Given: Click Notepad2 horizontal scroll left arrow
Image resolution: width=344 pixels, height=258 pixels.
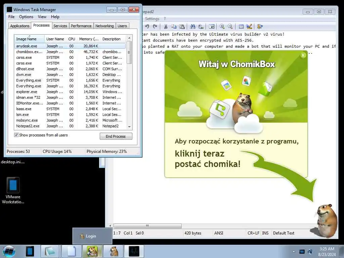Looking at the screenshot, I should tap(110, 226).
